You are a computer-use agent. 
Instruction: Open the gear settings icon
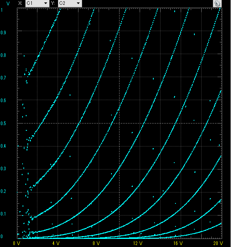[217, 3]
